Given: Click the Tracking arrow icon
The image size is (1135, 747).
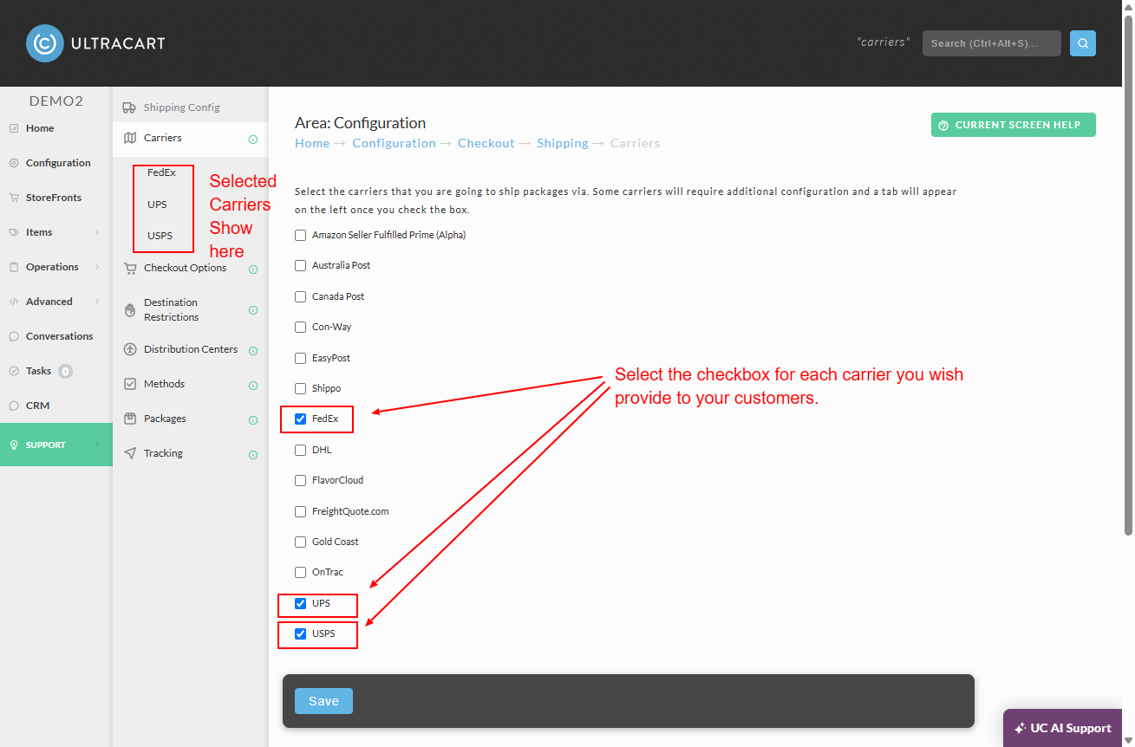Looking at the screenshot, I should [x=130, y=453].
